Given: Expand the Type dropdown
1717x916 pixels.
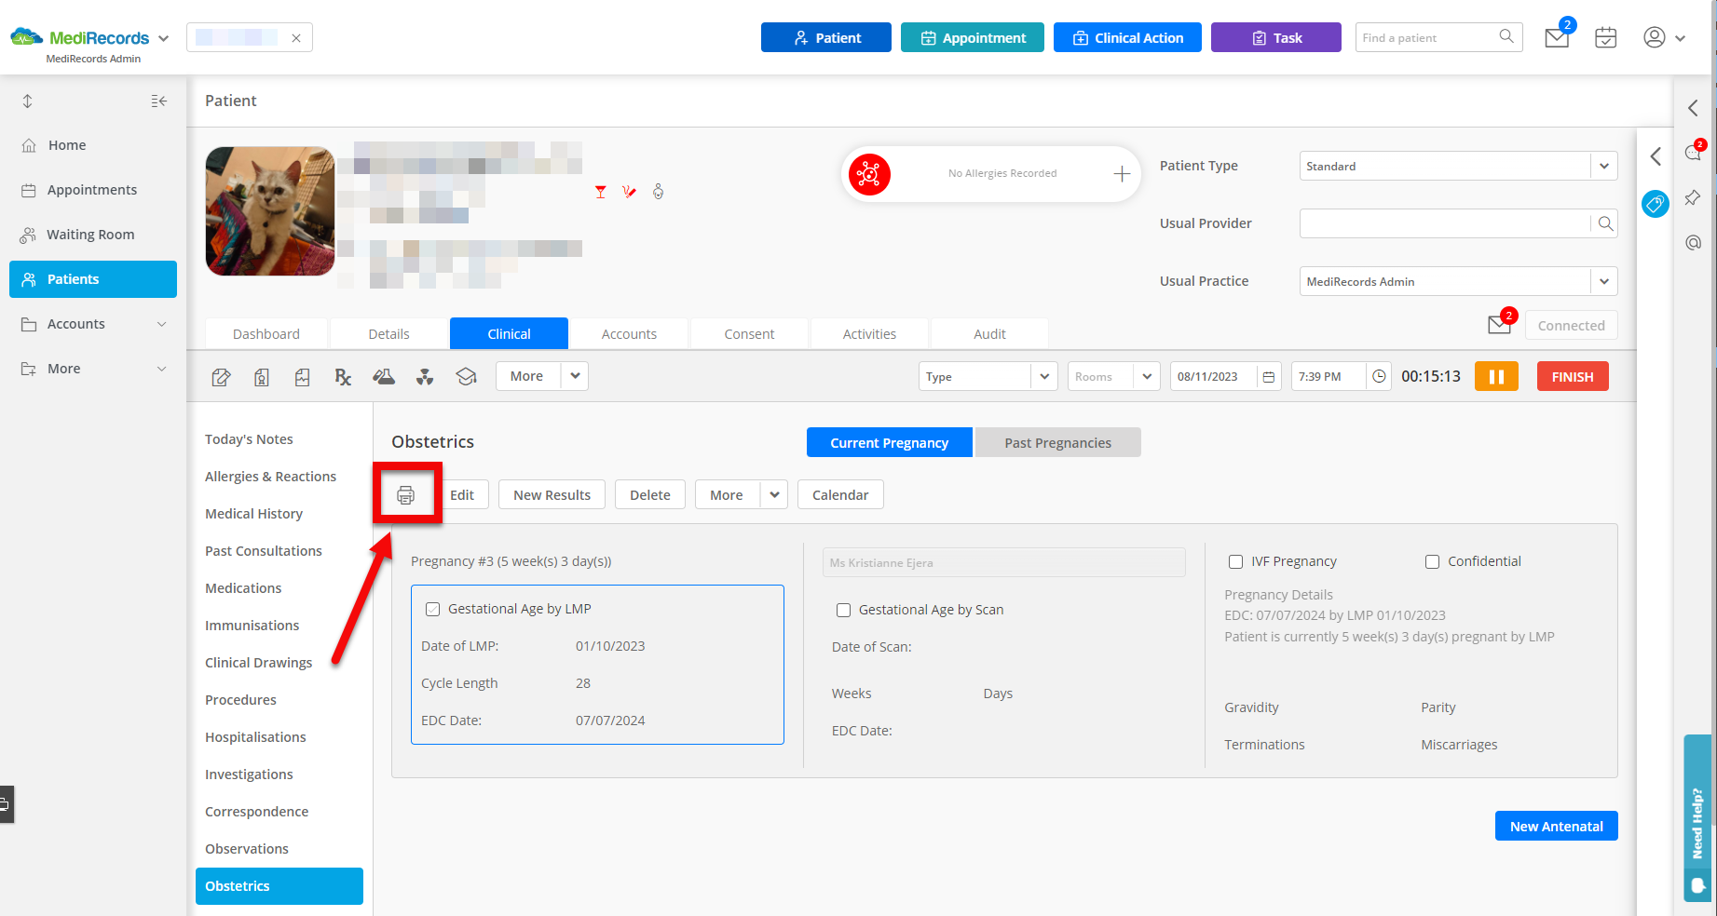Looking at the screenshot, I should coord(1045,376).
